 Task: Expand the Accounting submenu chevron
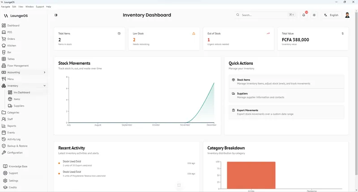tap(44, 72)
